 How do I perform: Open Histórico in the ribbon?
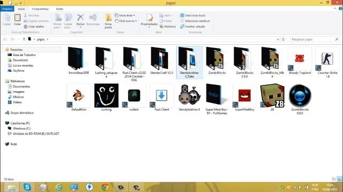click(168, 27)
